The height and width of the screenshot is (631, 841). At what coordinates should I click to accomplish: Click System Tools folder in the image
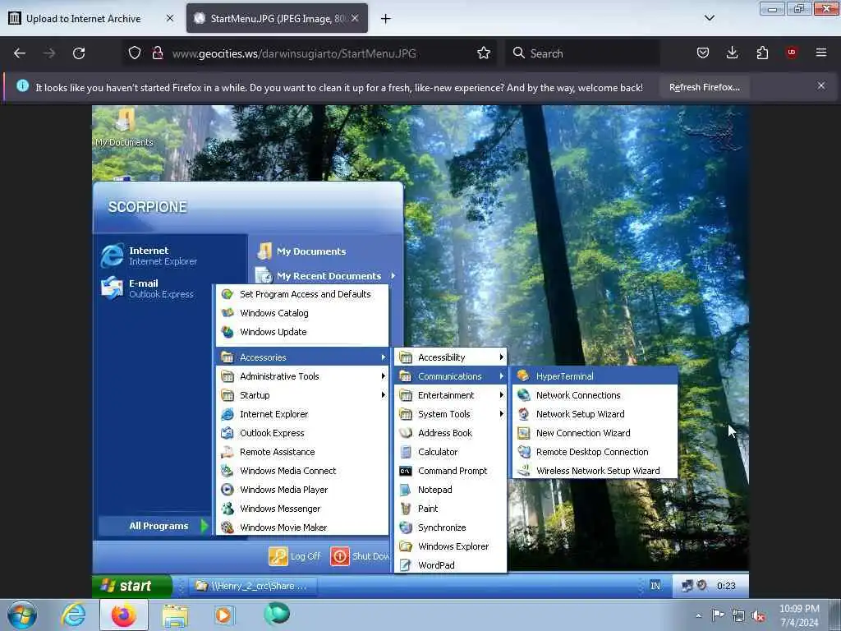(451, 414)
